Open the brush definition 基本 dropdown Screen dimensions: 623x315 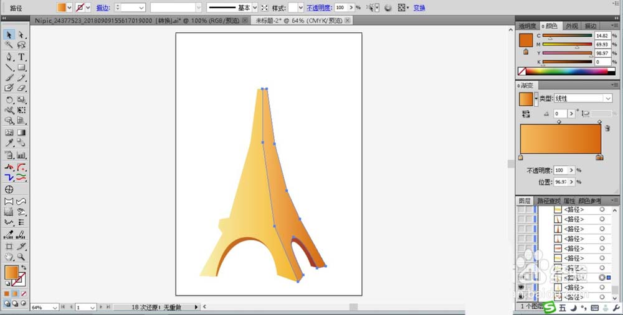pyautogui.click(x=255, y=7)
